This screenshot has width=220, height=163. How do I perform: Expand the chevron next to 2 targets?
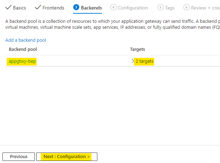(132, 61)
